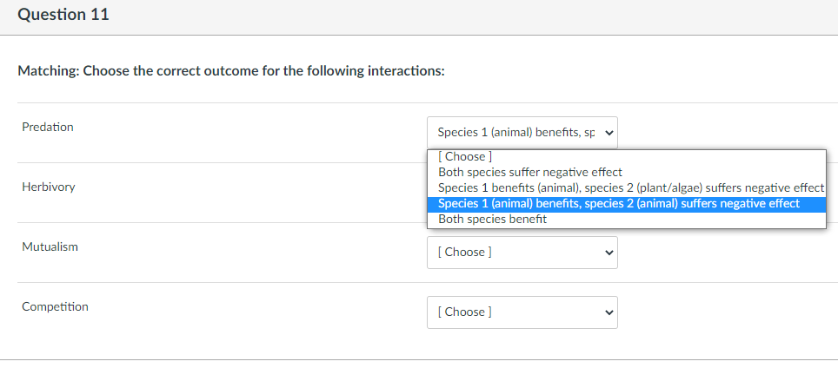Open the Mutualism answer dropdown
Viewport: 838px width, 368px height.
522,253
